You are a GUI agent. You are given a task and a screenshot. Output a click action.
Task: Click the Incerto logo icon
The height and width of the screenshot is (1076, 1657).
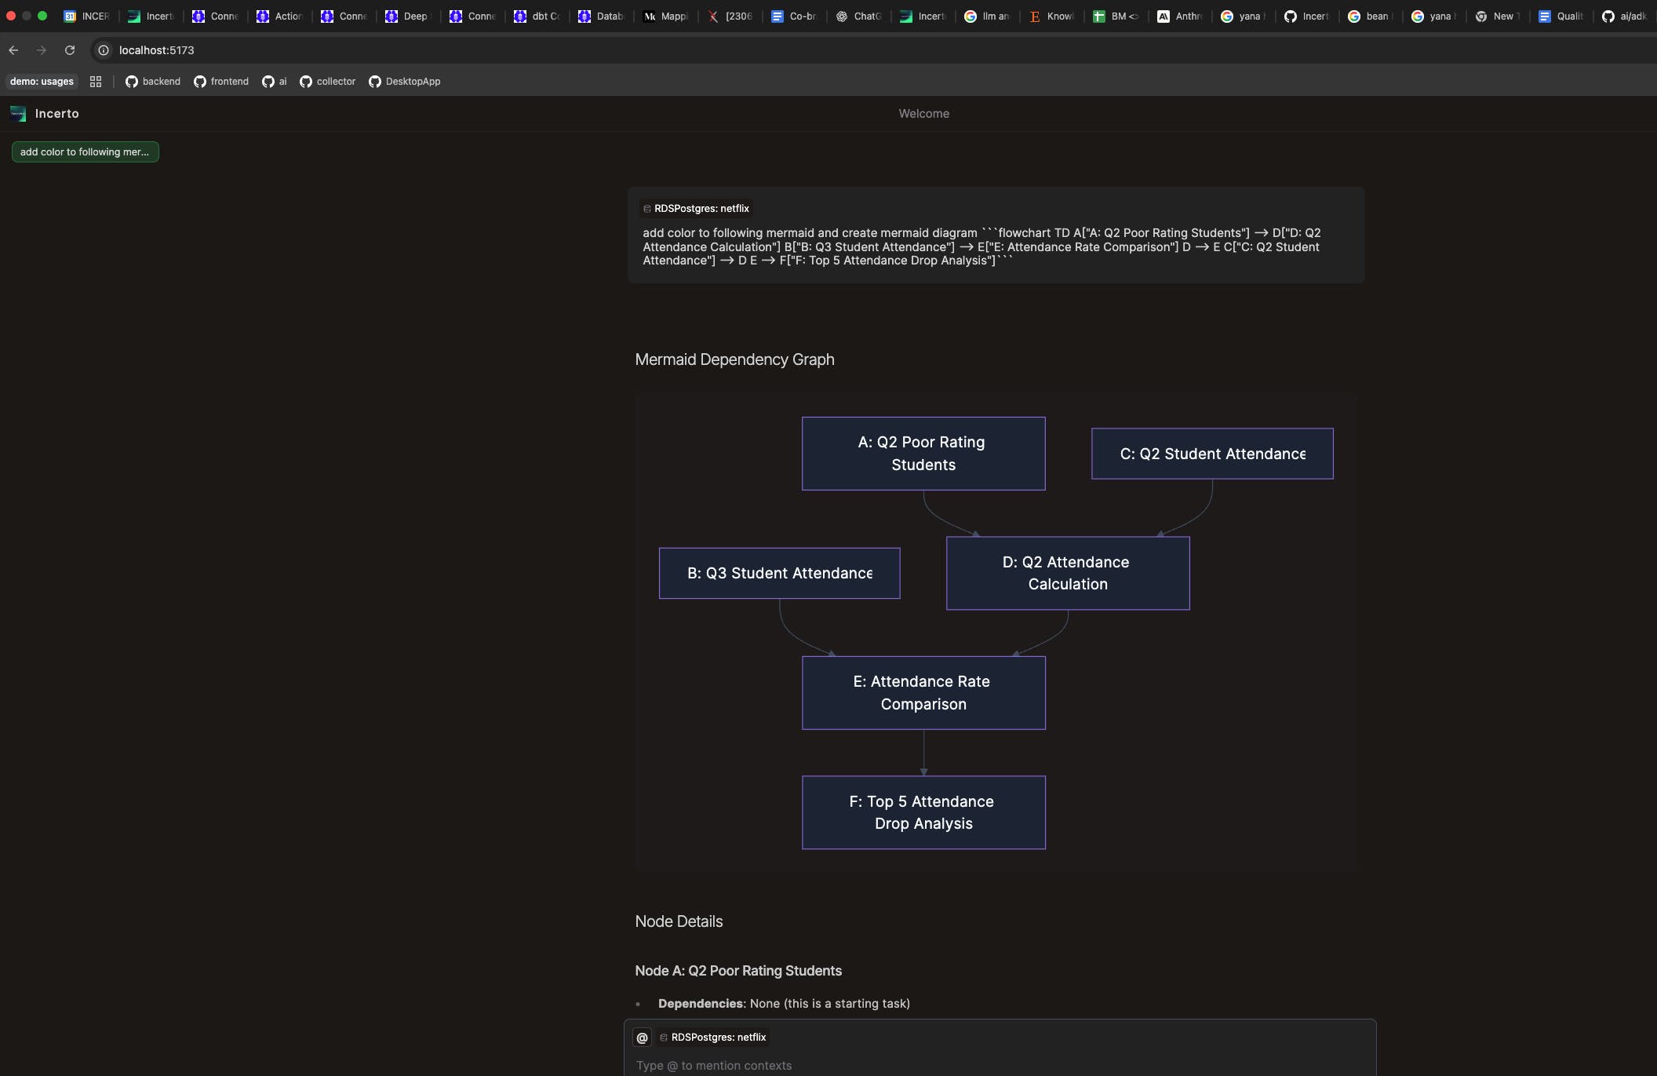pyautogui.click(x=18, y=114)
